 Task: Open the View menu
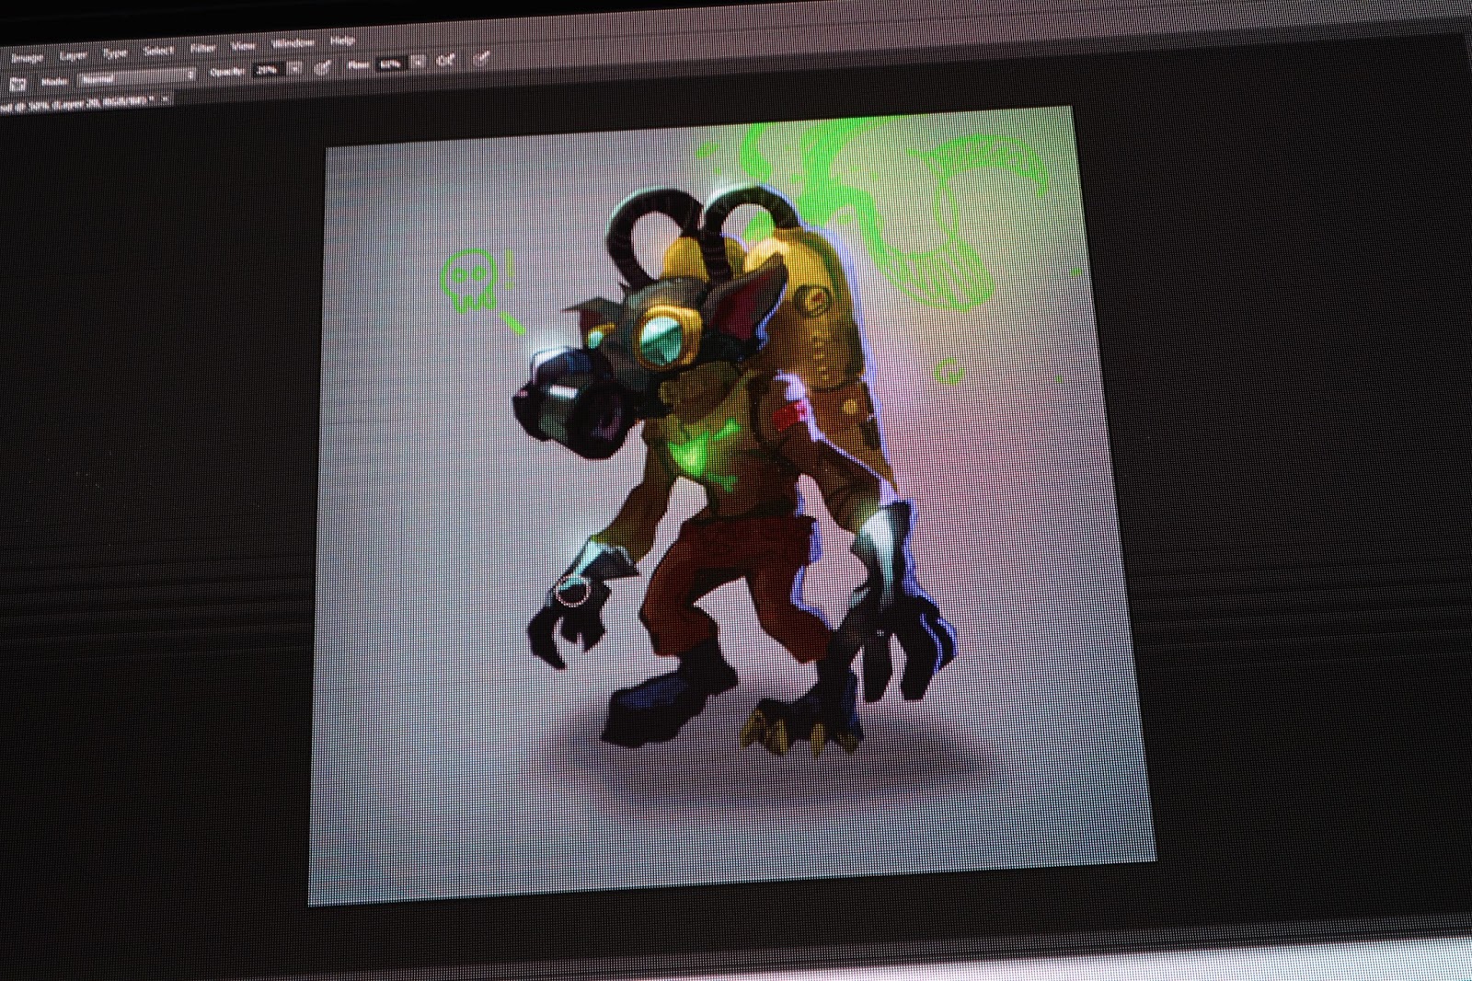coord(243,46)
